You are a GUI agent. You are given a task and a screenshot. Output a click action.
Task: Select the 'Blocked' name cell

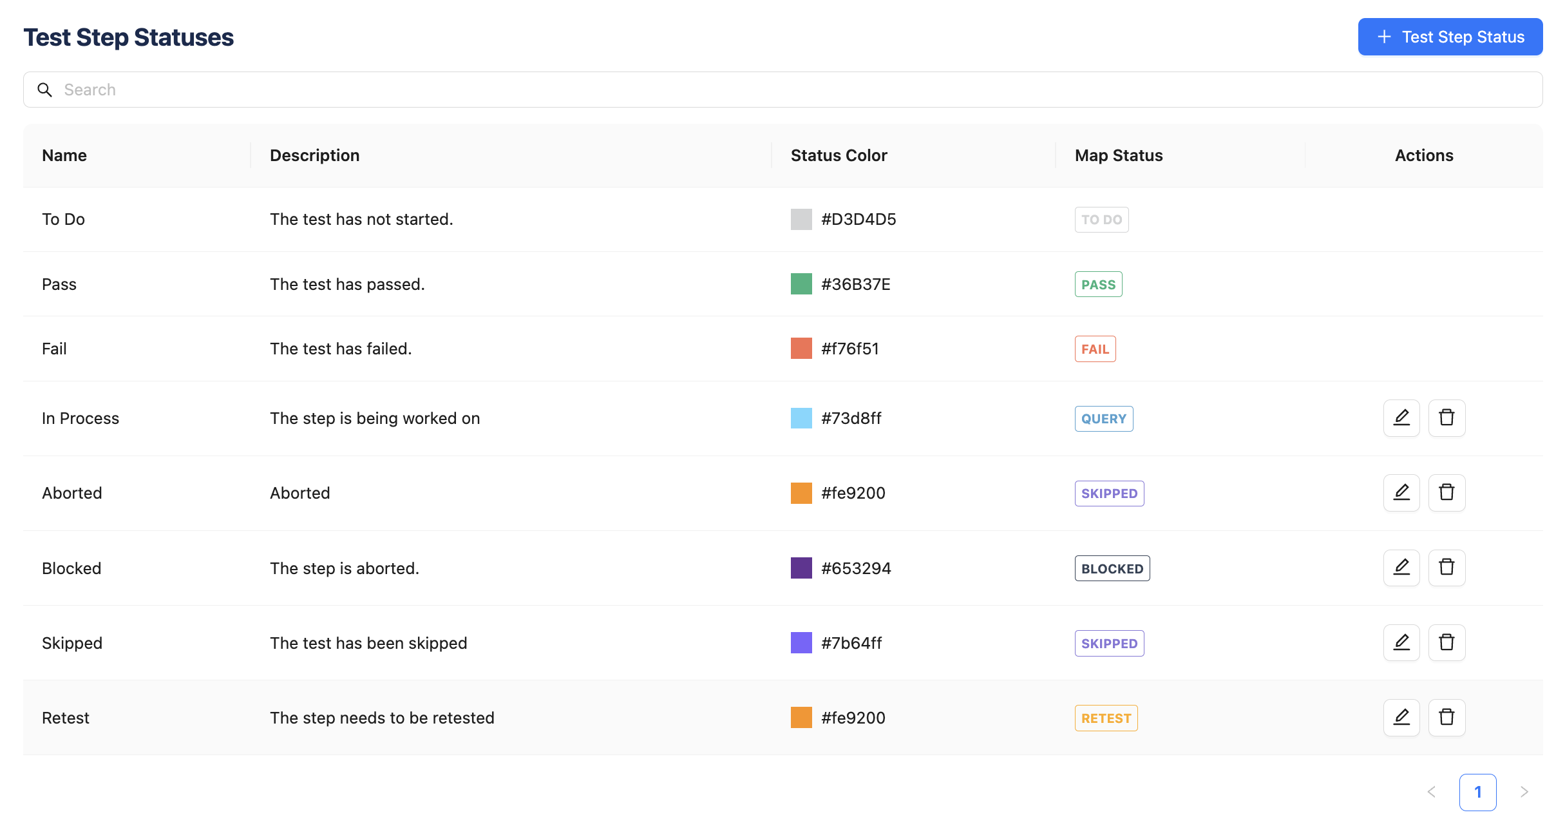click(x=71, y=568)
